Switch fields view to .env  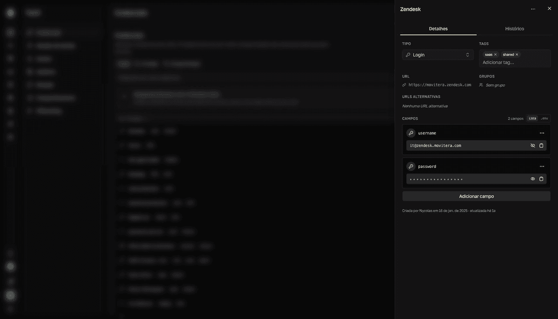(x=544, y=119)
